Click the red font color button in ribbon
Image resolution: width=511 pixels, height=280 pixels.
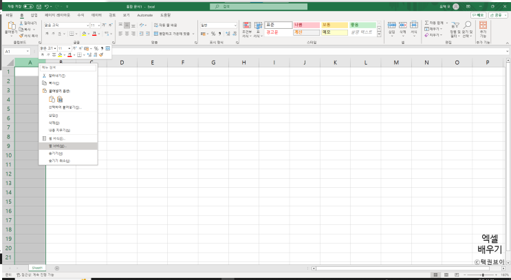(x=94, y=34)
